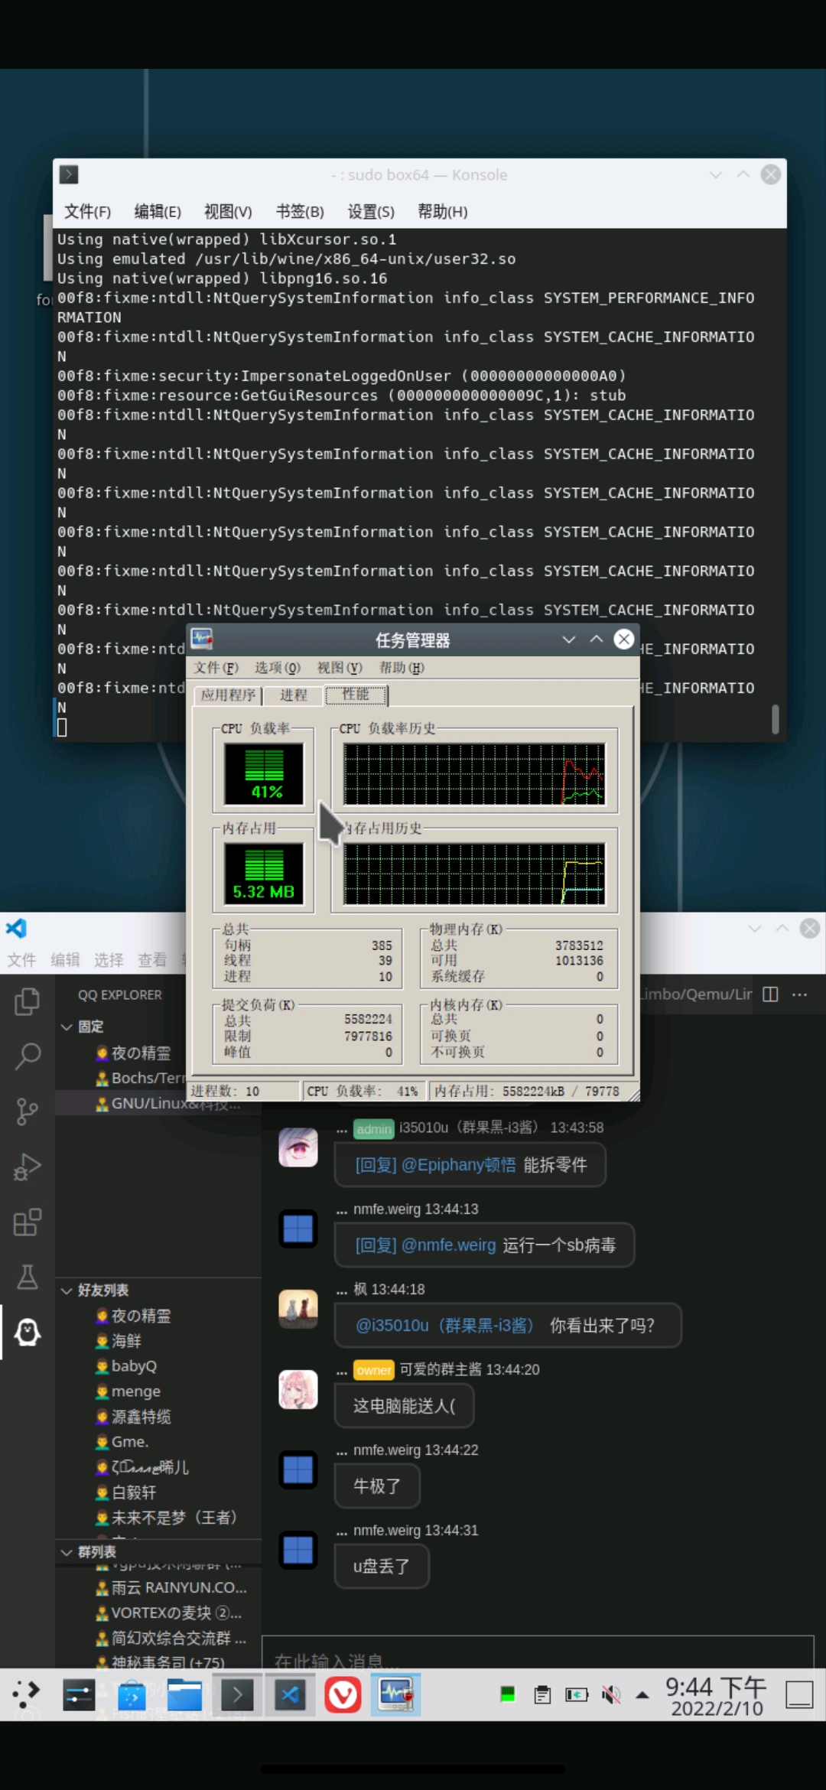Open the Explorer view in VS Code activity bar

(28, 1001)
